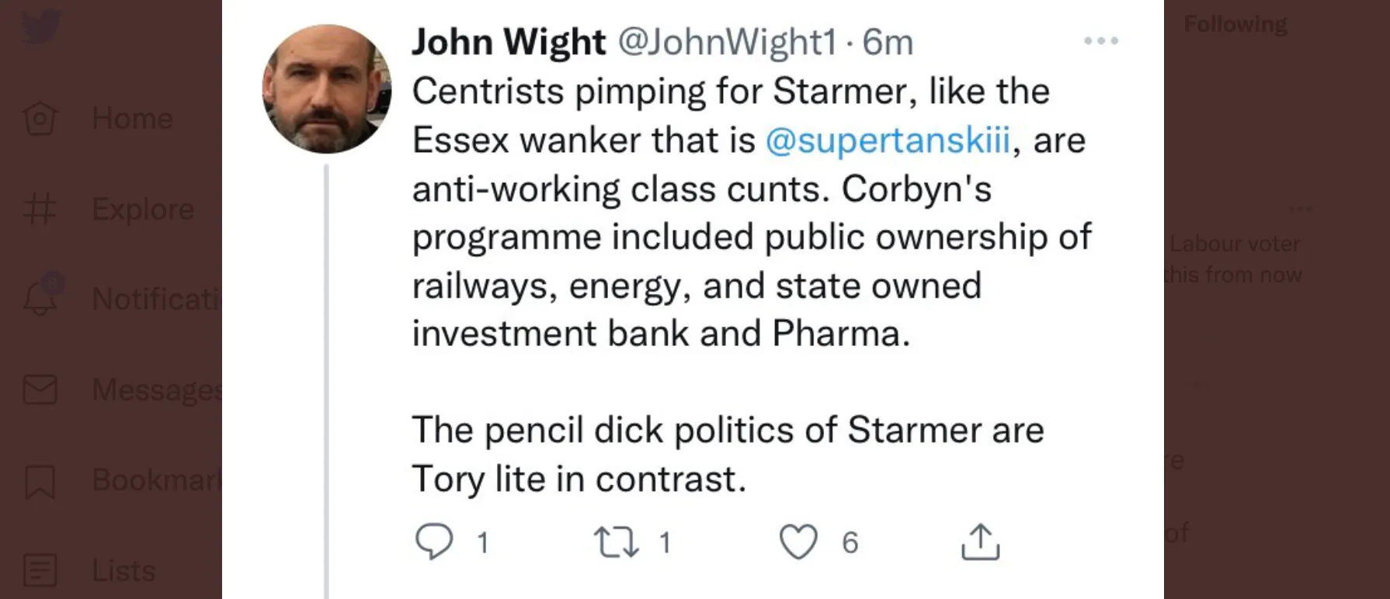Screen dimensions: 1390x599
Task: Click John Wight's profile avatar
Action: pos(327,89)
